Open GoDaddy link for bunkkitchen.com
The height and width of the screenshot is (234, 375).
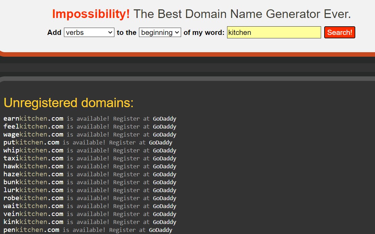(x=165, y=182)
